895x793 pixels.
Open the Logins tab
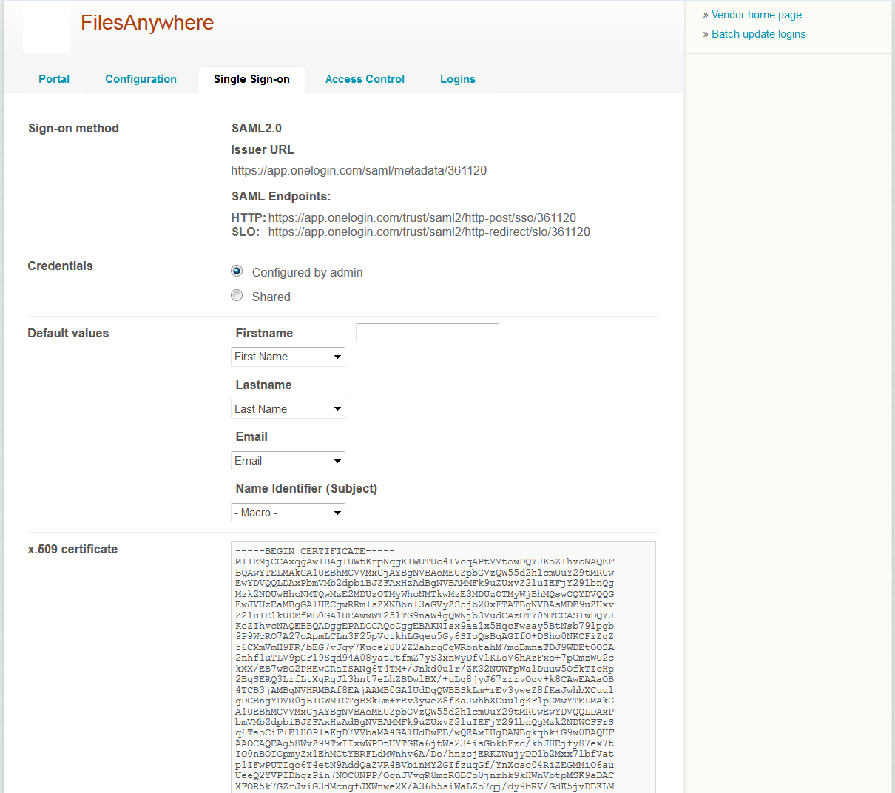click(x=458, y=79)
